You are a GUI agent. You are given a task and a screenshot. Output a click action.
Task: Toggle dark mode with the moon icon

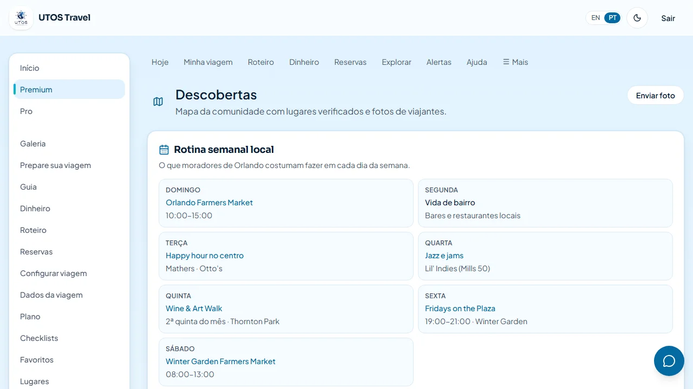click(x=637, y=18)
